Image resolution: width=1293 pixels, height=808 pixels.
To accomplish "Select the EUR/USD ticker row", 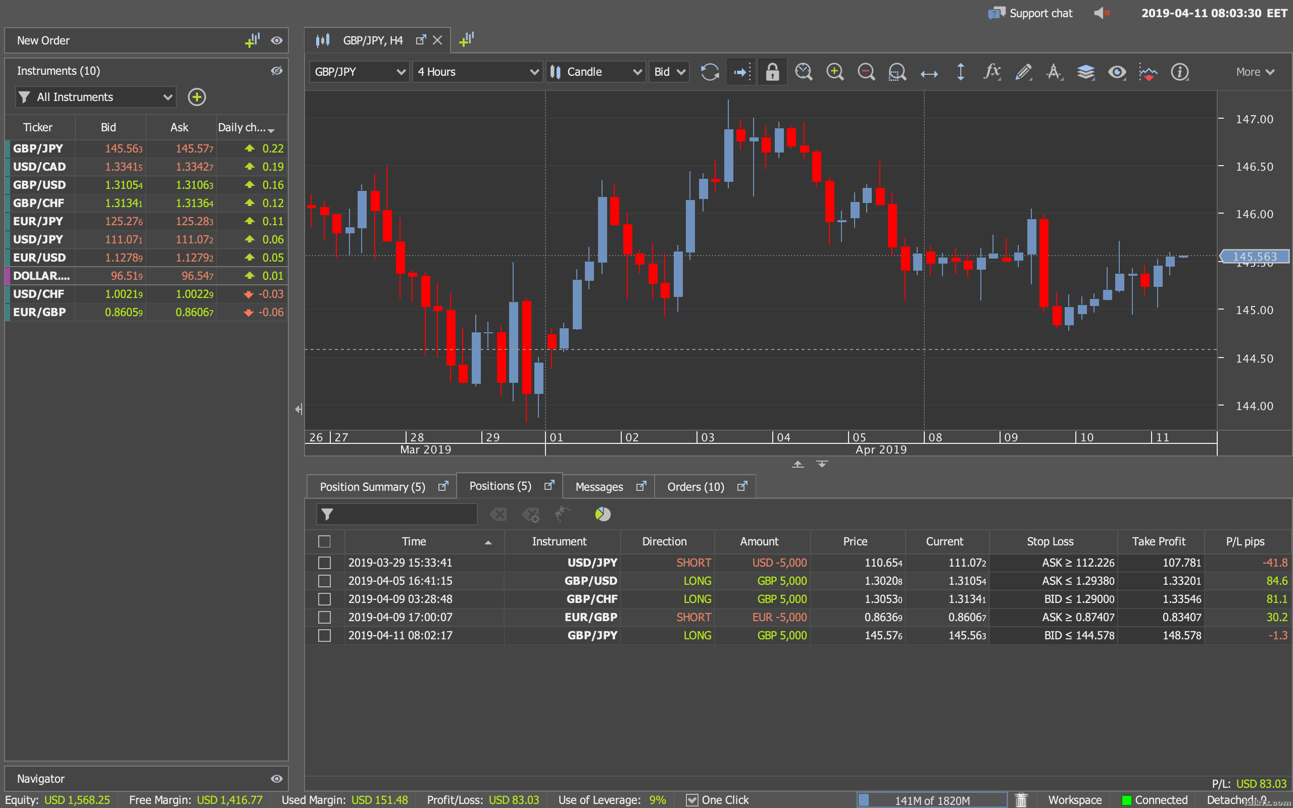I will [146, 258].
